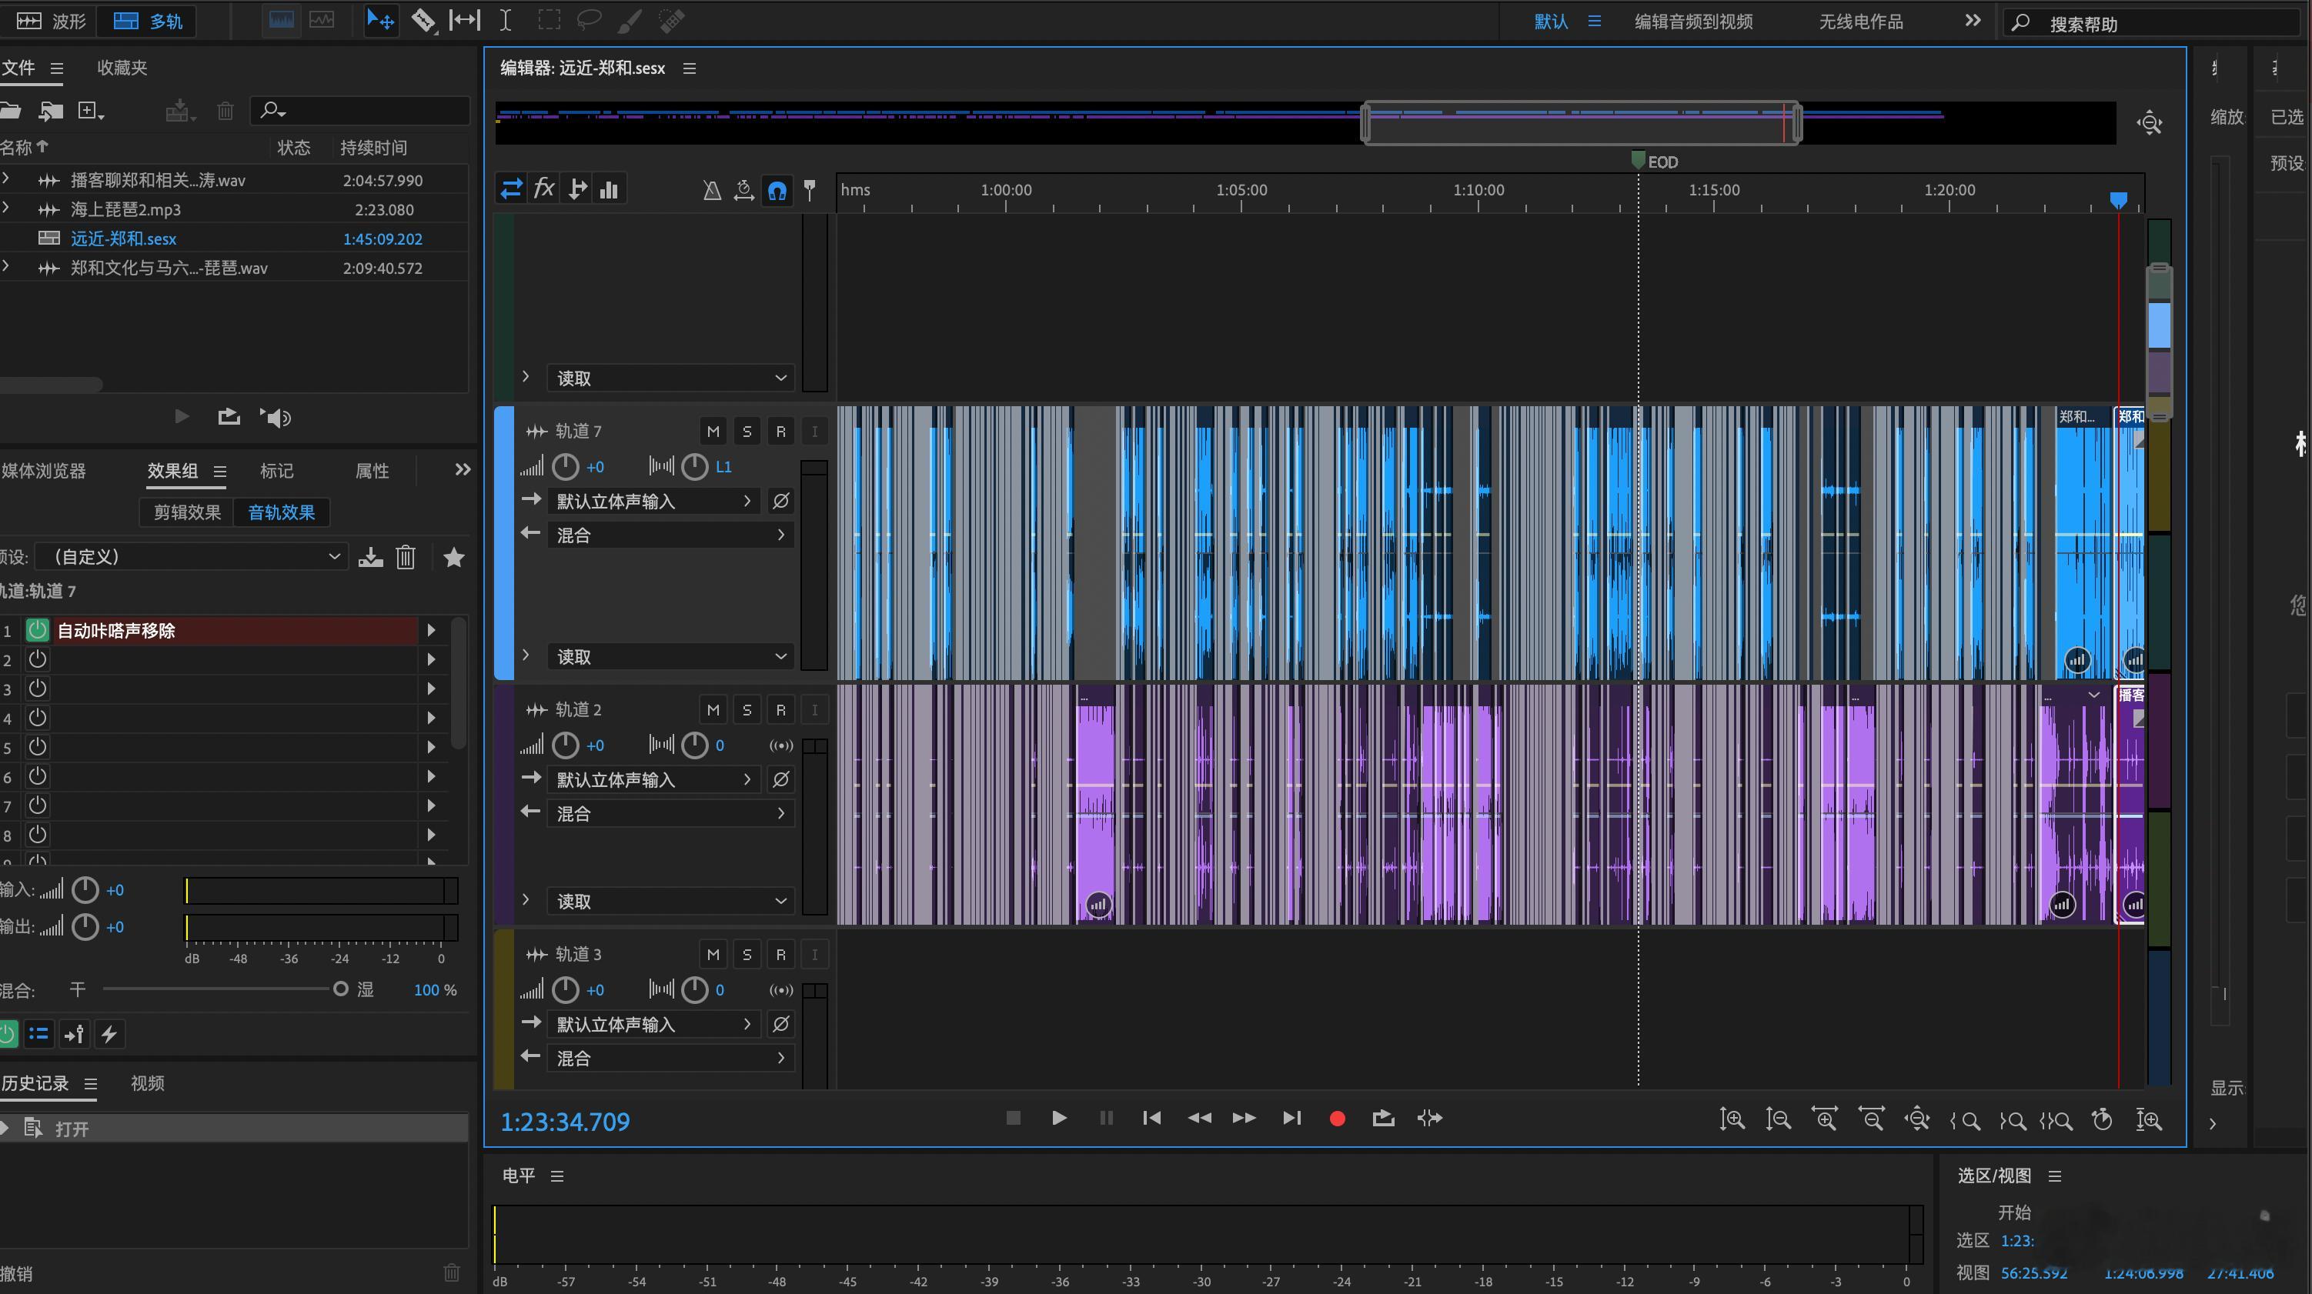Viewport: 2312px width, 1294px height.
Task: Select the Slip tool in the toolbar
Action: point(464,20)
